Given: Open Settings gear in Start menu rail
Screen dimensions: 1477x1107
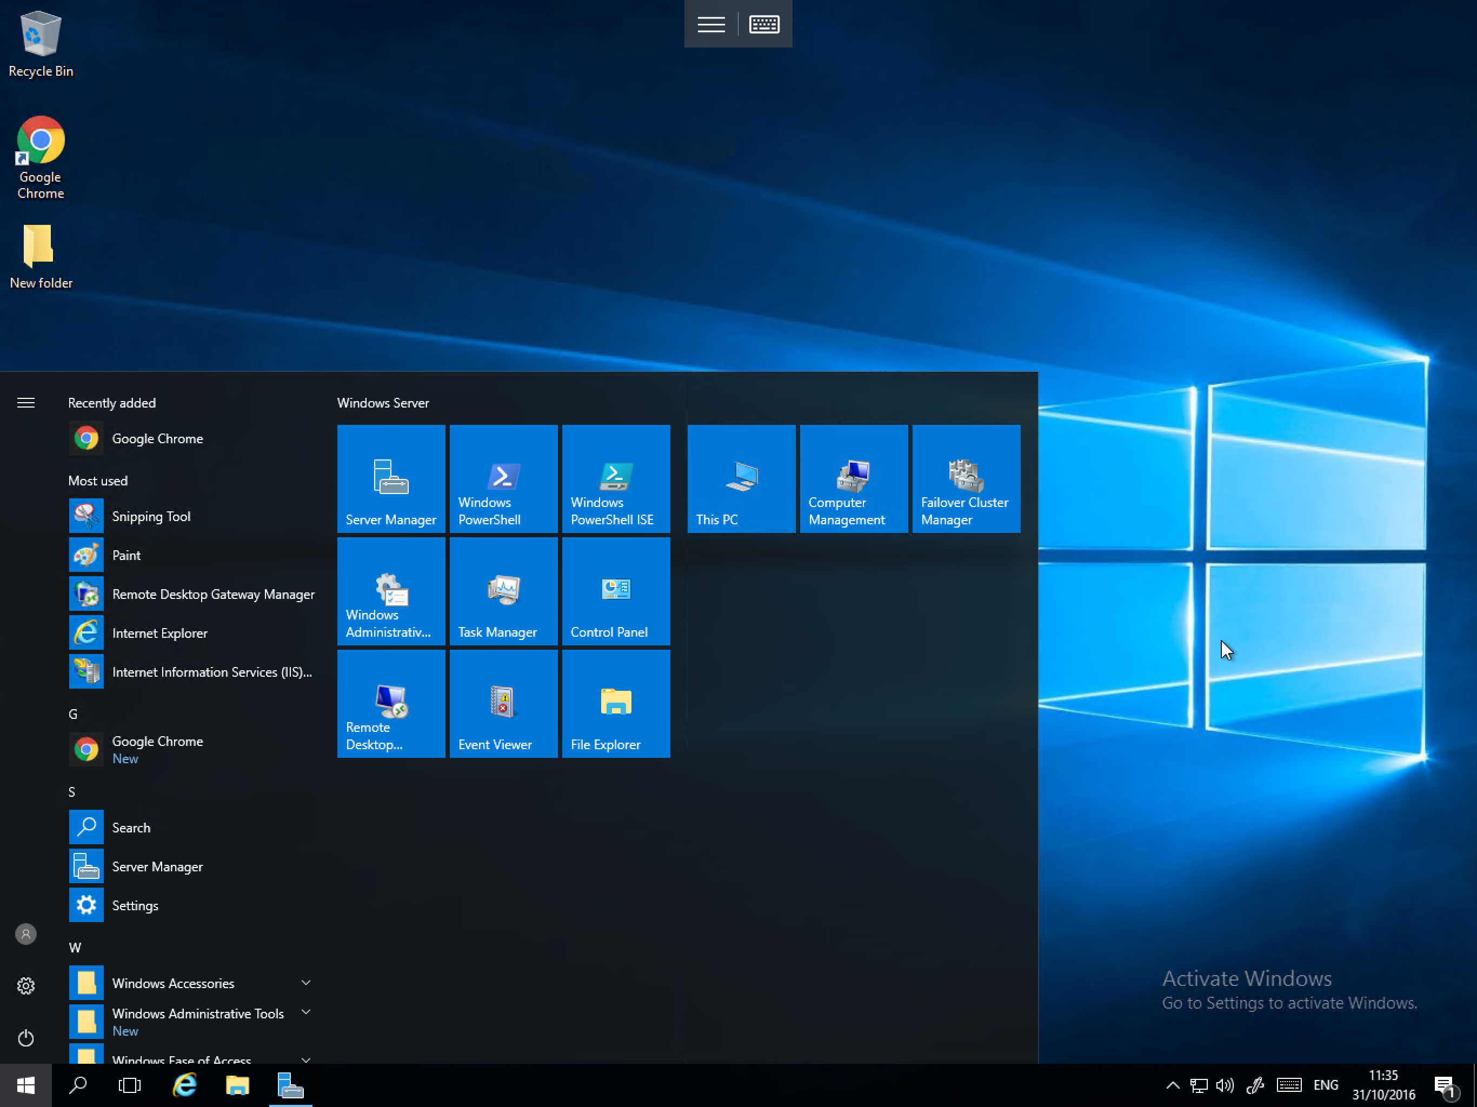Looking at the screenshot, I should tap(26, 985).
